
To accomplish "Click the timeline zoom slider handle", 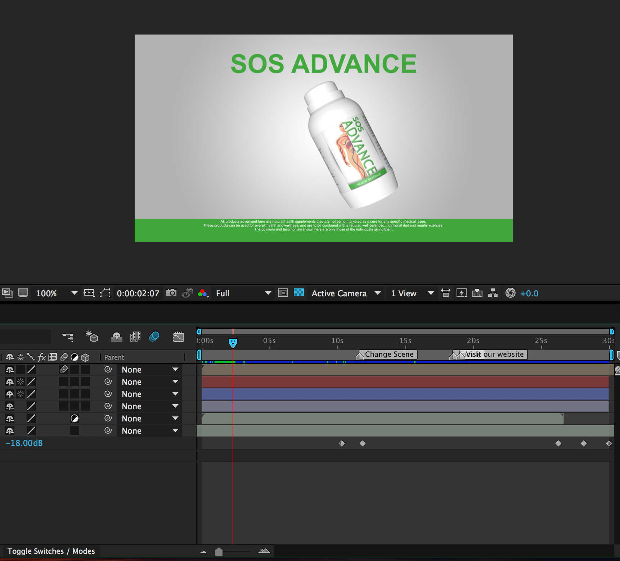I will (x=219, y=552).
